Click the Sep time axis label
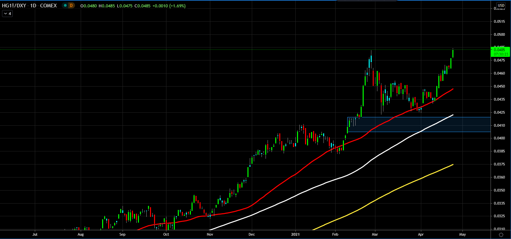The height and width of the screenshot is (239, 511). pos(122,235)
